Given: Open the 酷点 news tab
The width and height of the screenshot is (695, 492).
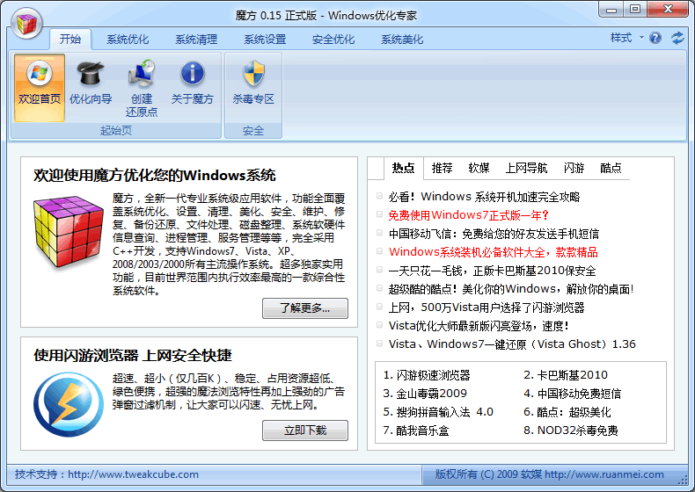Looking at the screenshot, I should pyautogui.click(x=611, y=169).
